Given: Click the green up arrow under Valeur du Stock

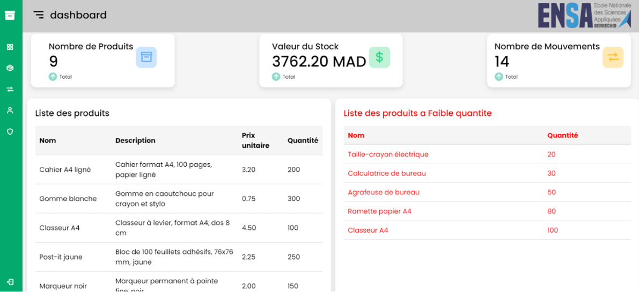Looking at the screenshot, I should click(276, 77).
